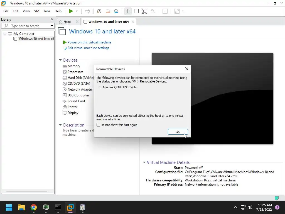Viewport: 285px width, 214px height.
Task: Click Take a snapshot toolbar icon
Action: [x=99, y=11]
